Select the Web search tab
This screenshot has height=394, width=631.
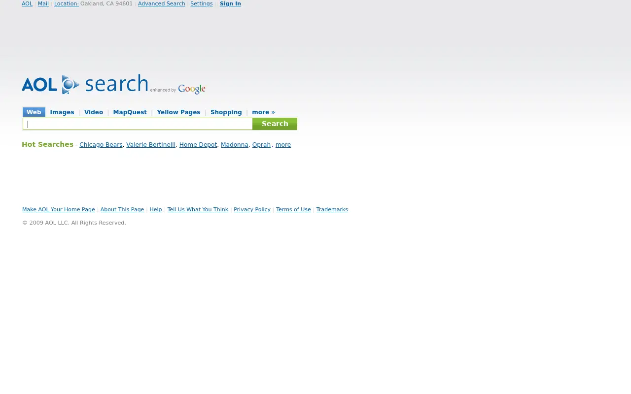coord(34,112)
